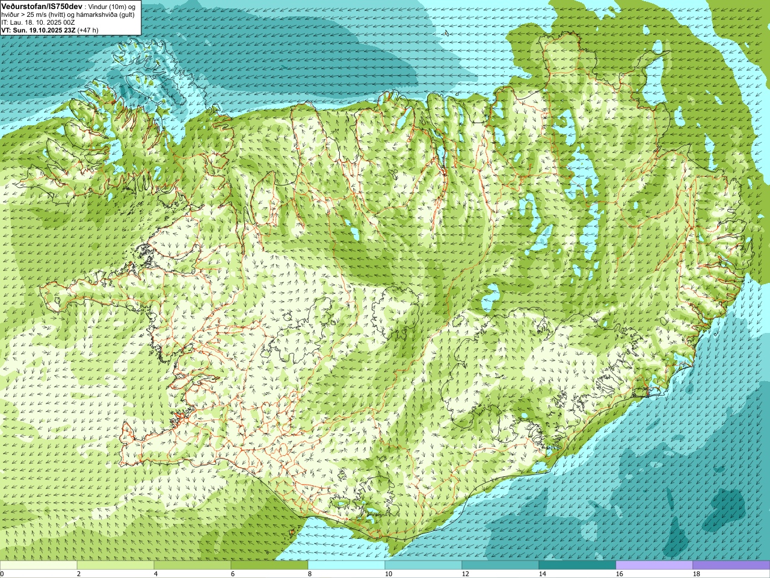770x578 pixels.
Task: Click the legend scale label '2'
Action: [x=79, y=574]
